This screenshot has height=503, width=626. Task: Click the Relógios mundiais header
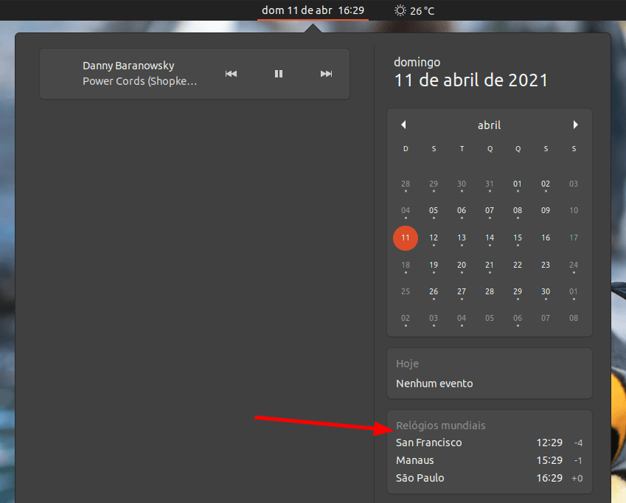441,425
